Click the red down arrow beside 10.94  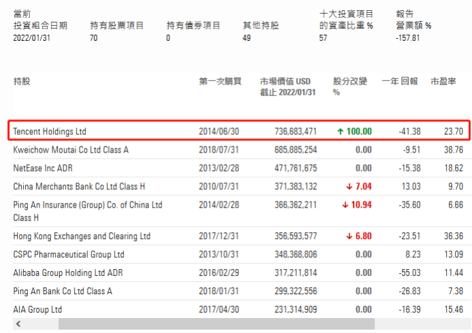(345, 204)
